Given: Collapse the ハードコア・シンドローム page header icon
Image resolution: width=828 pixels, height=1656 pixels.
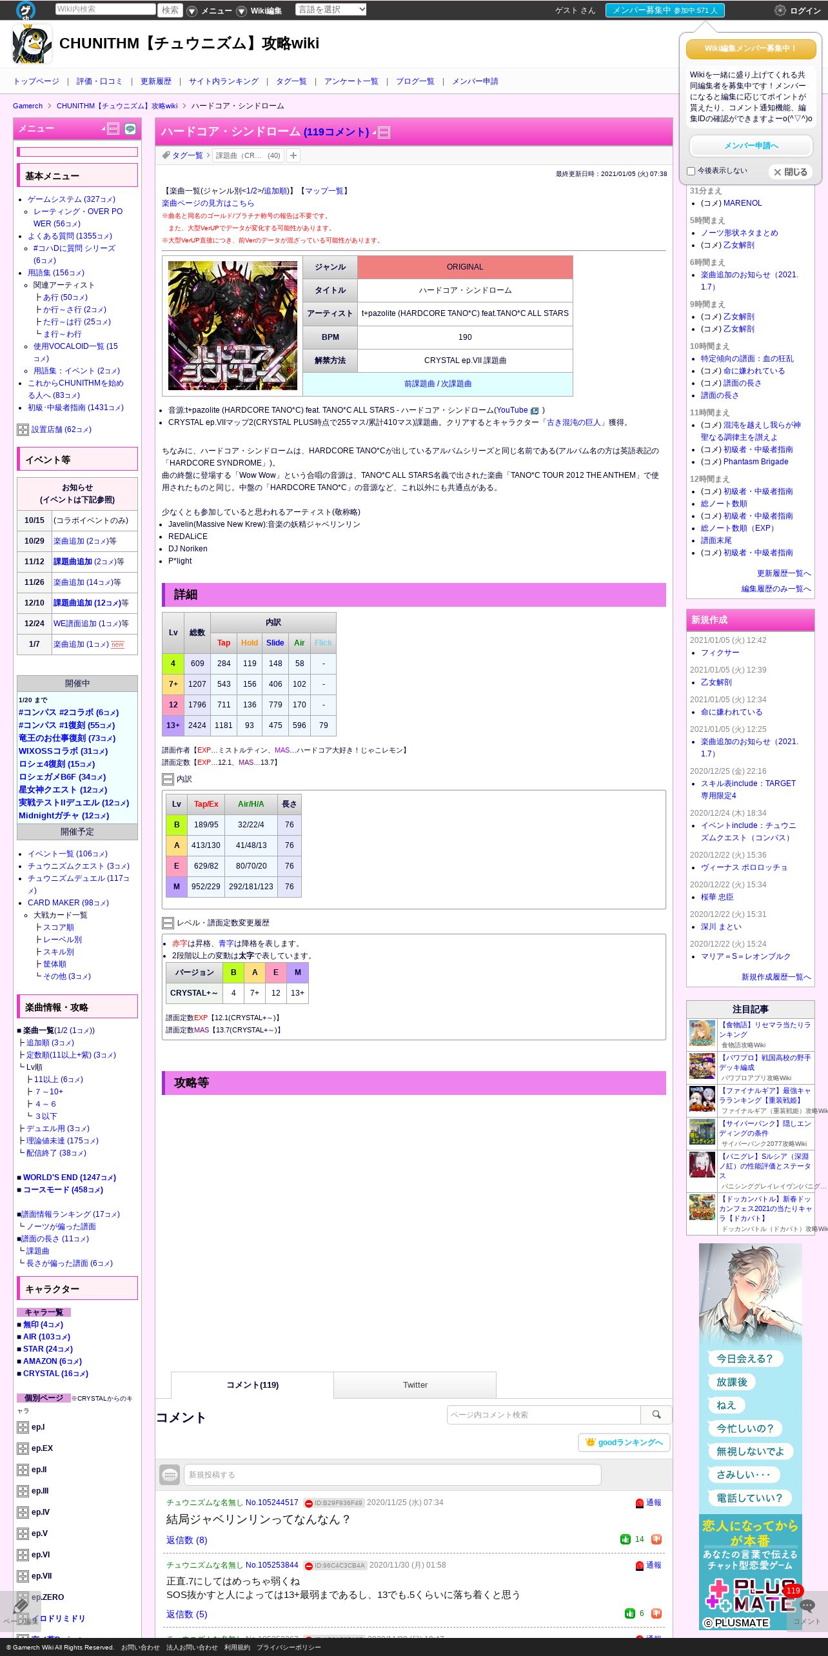Looking at the screenshot, I should tap(384, 133).
